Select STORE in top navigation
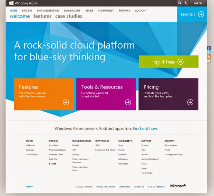The width and height of the screenshot is (214, 196). click(89, 10)
